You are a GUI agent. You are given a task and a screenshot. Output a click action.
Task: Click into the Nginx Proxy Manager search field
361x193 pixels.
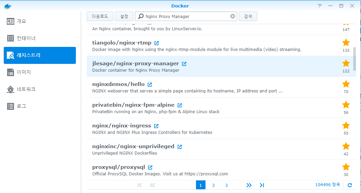click(186, 16)
